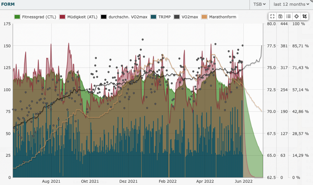Click the Aug 2021 x-axis label
The height and width of the screenshot is (185, 313).
(x=51, y=182)
